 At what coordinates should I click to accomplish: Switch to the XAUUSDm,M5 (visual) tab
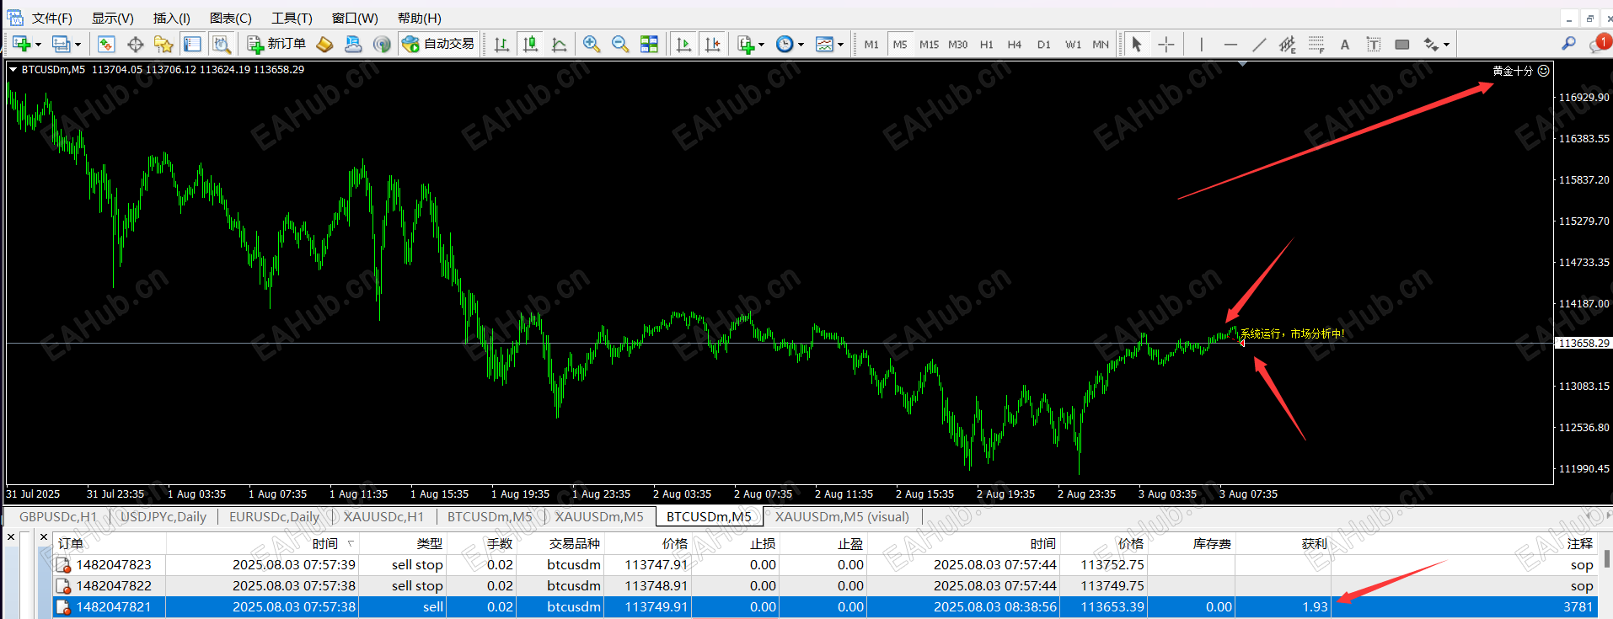pos(842,516)
